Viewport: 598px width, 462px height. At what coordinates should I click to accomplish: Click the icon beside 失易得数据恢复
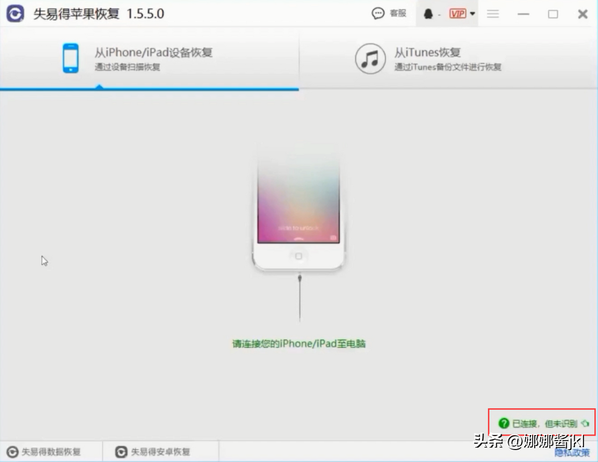coord(12,452)
